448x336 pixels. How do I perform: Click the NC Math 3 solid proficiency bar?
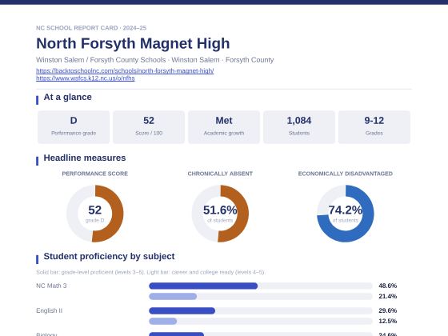[x=203, y=286]
